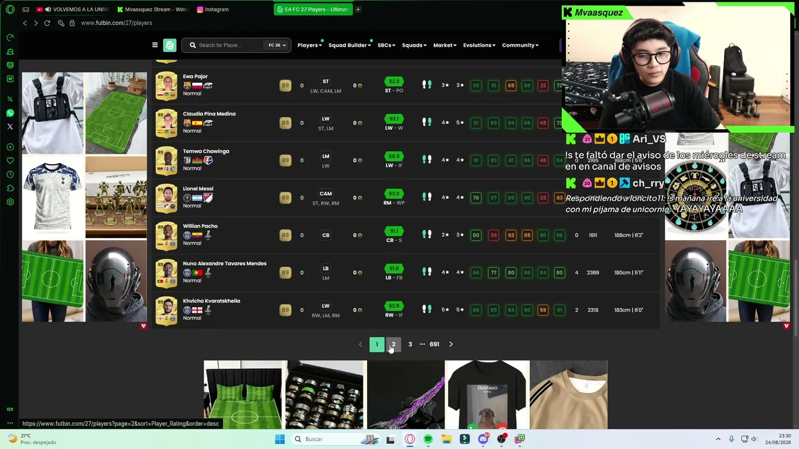Jump to last page 691
This screenshot has height=449, width=799.
(x=434, y=344)
